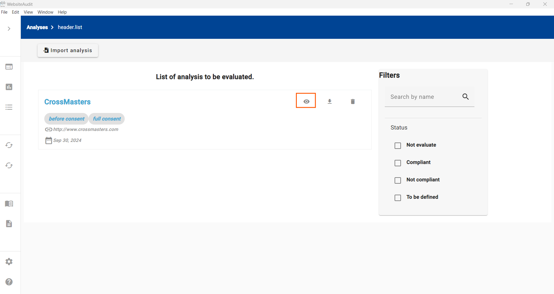Restore down the WebsiteAudit window
Viewport: 554px width, 294px height.
(528, 4)
